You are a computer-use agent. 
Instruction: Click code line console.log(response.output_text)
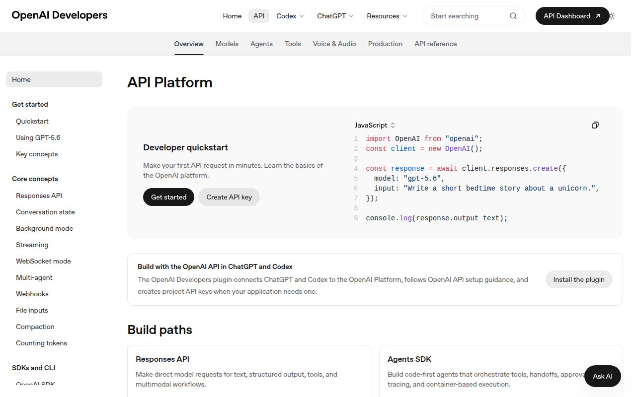[437, 218]
